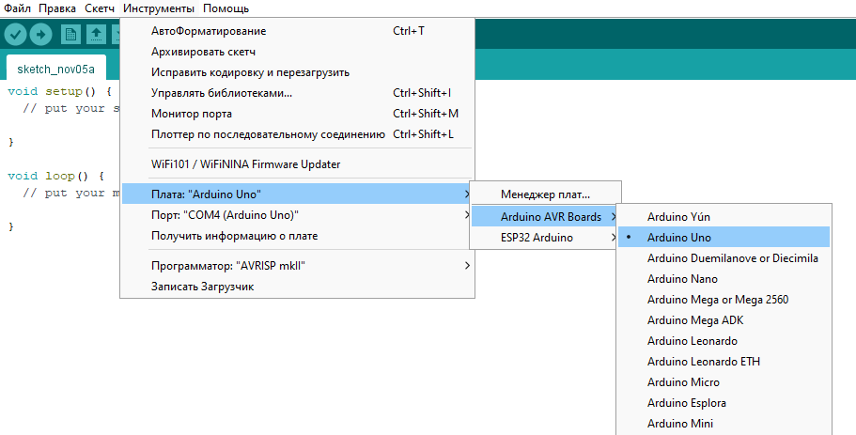Click Записать Загрузчик
This screenshot has width=856, height=435.
298,287
